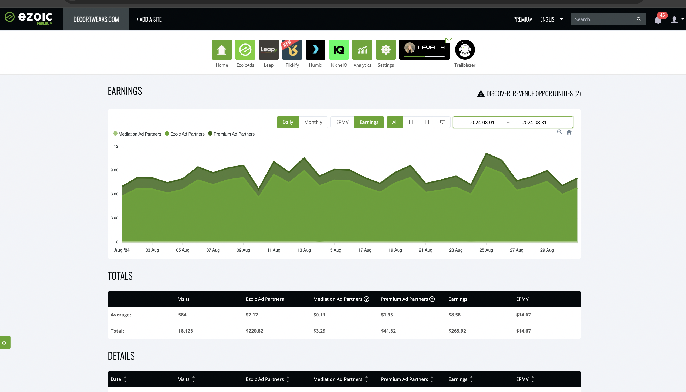Click the + ADD A SITE tab
This screenshot has height=392, width=686.
(149, 19)
